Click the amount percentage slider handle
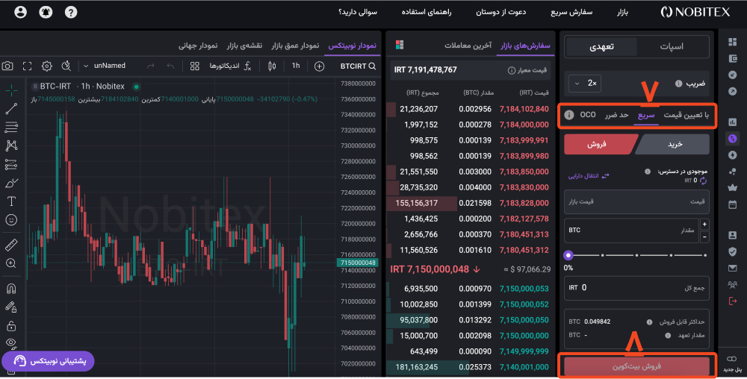The width and height of the screenshot is (747, 379). pos(568,255)
